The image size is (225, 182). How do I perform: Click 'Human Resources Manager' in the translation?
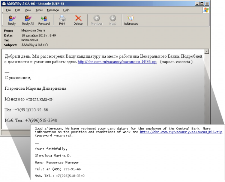point(57,162)
